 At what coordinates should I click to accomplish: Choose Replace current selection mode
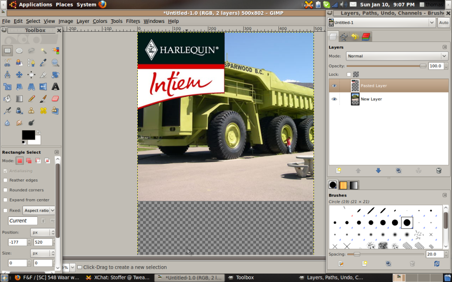[x=19, y=161]
